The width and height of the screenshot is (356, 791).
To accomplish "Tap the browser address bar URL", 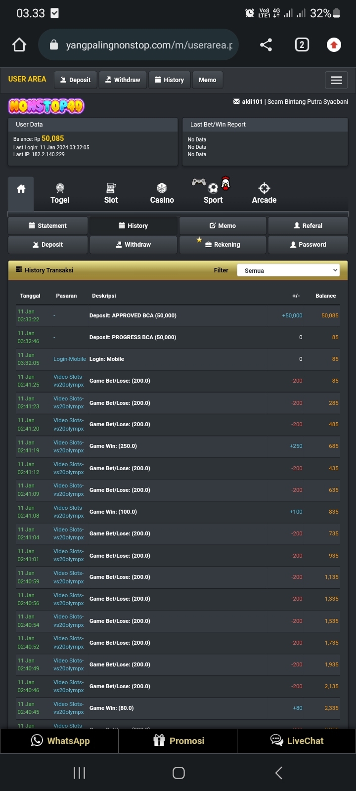I will click(x=148, y=45).
